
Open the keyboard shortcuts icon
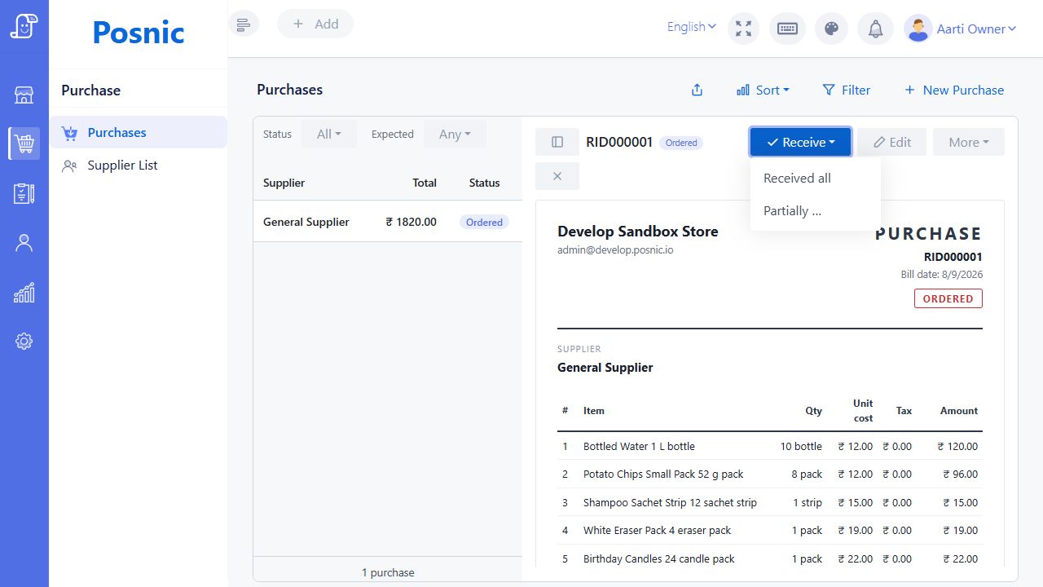tap(787, 29)
